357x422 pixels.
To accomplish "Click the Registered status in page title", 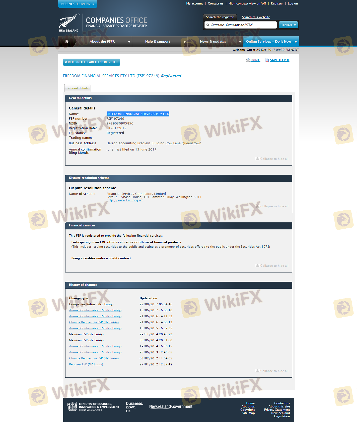I will point(171,76).
